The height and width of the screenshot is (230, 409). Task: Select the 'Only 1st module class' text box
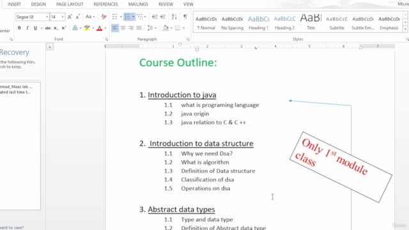coord(341,167)
